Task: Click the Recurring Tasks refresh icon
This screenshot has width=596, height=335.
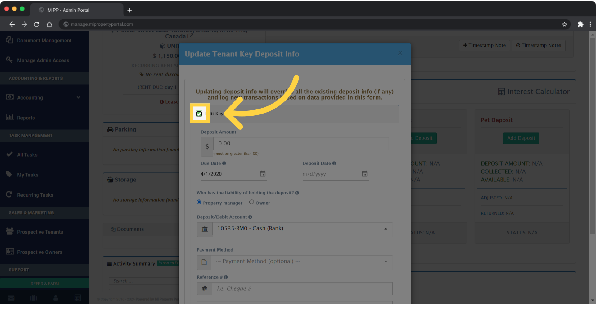Action: pos(9,194)
